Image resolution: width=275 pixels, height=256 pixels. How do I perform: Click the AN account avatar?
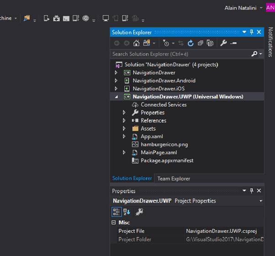pyautogui.click(x=270, y=8)
